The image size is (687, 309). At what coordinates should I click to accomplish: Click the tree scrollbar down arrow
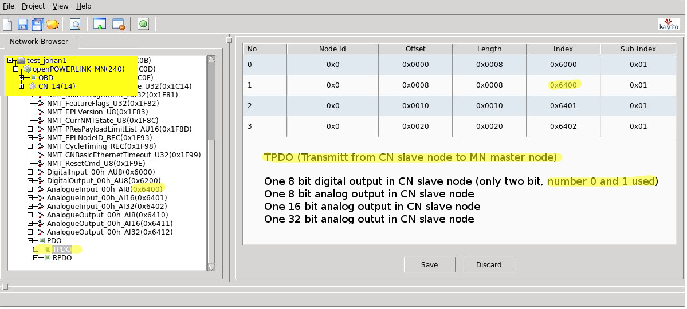tap(211, 267)
